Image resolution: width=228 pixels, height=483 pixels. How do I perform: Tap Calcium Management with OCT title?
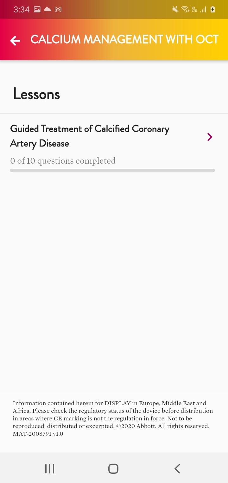click(124, 39)
